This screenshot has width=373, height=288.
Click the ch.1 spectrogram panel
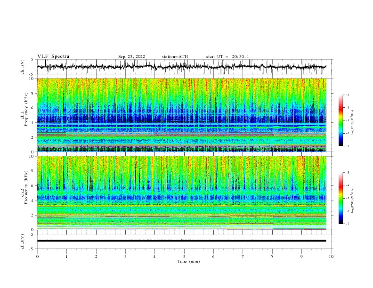tap(181, 115)
